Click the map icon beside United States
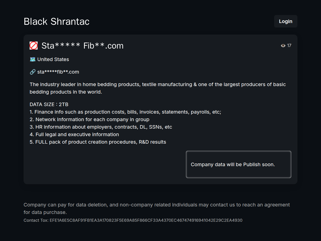The height and width of the screenshot is (241, 321). point(33,59)
